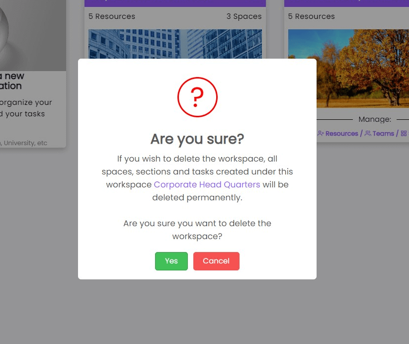
Task: Click the people icon beside Teams
Action: pyautogui.click(x=368, y=133)
